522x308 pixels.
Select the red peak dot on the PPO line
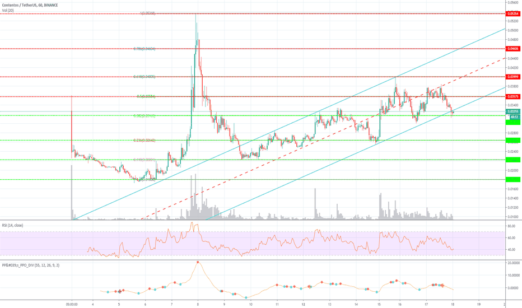(x=198, y=262)
